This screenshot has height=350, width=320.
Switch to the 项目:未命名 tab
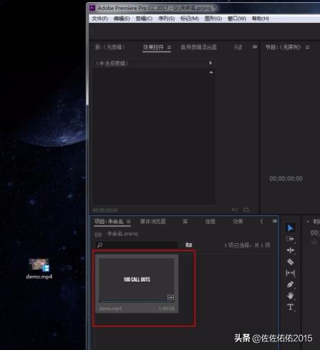tap(109, 222)
